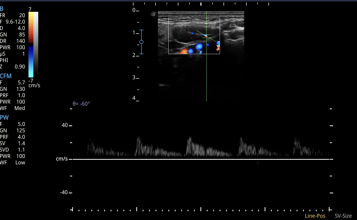
Task: Click the PW PRF value 4.0
Action: (x=21, y=137)
